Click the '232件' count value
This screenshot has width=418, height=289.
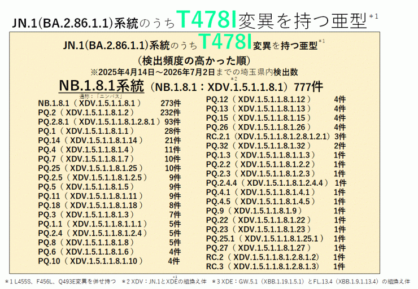[171, 112]
